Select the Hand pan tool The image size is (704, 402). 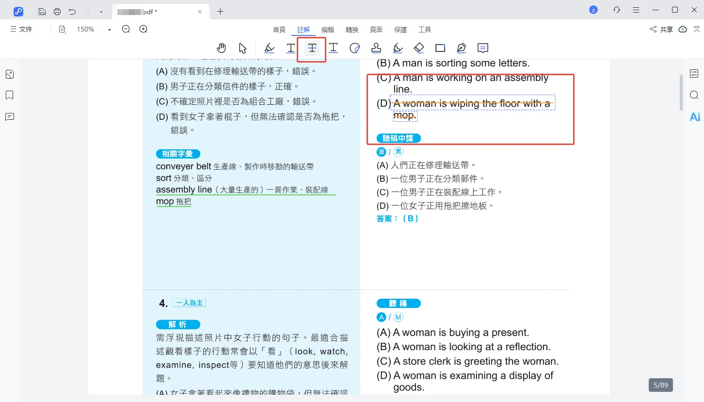(222, 48)
